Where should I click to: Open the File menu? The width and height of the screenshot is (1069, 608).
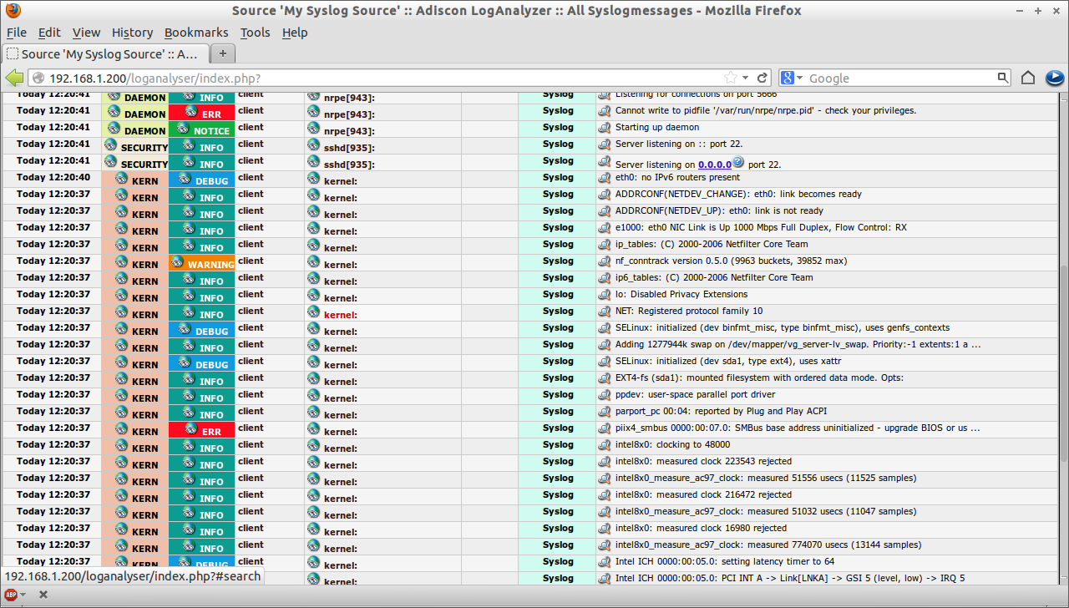(x=17, y=33)
